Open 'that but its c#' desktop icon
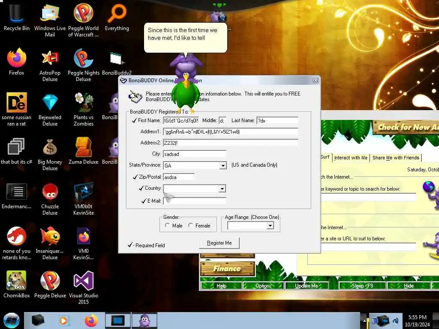Viewport: 439px width, 329px height. [x=17, y=150]
